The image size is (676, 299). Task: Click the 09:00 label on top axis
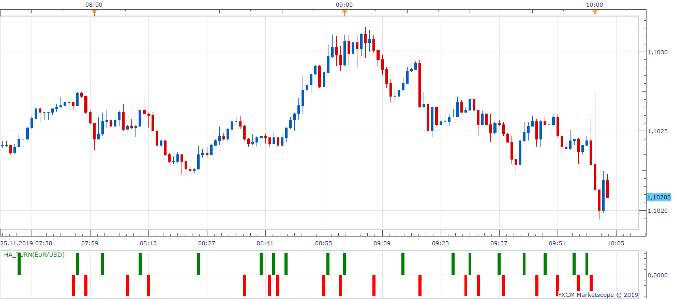[344, 5]
